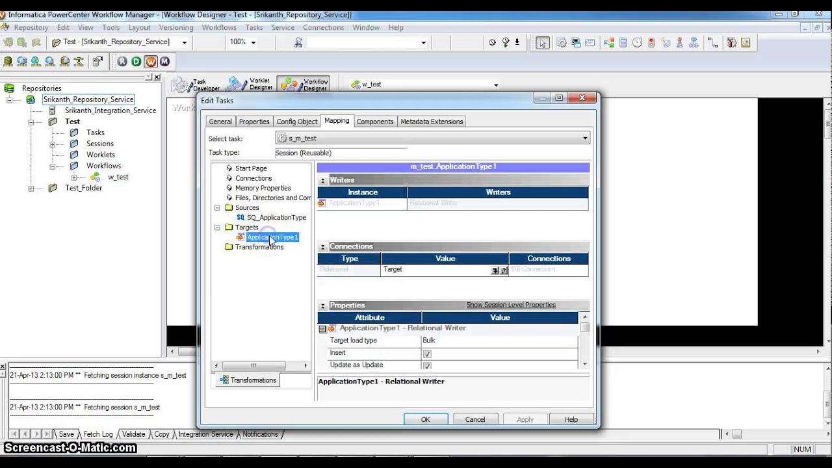Click the Timer task clock icon
Image resolution: width=832 pixels, height=468 pixels.
click(637, 43)
